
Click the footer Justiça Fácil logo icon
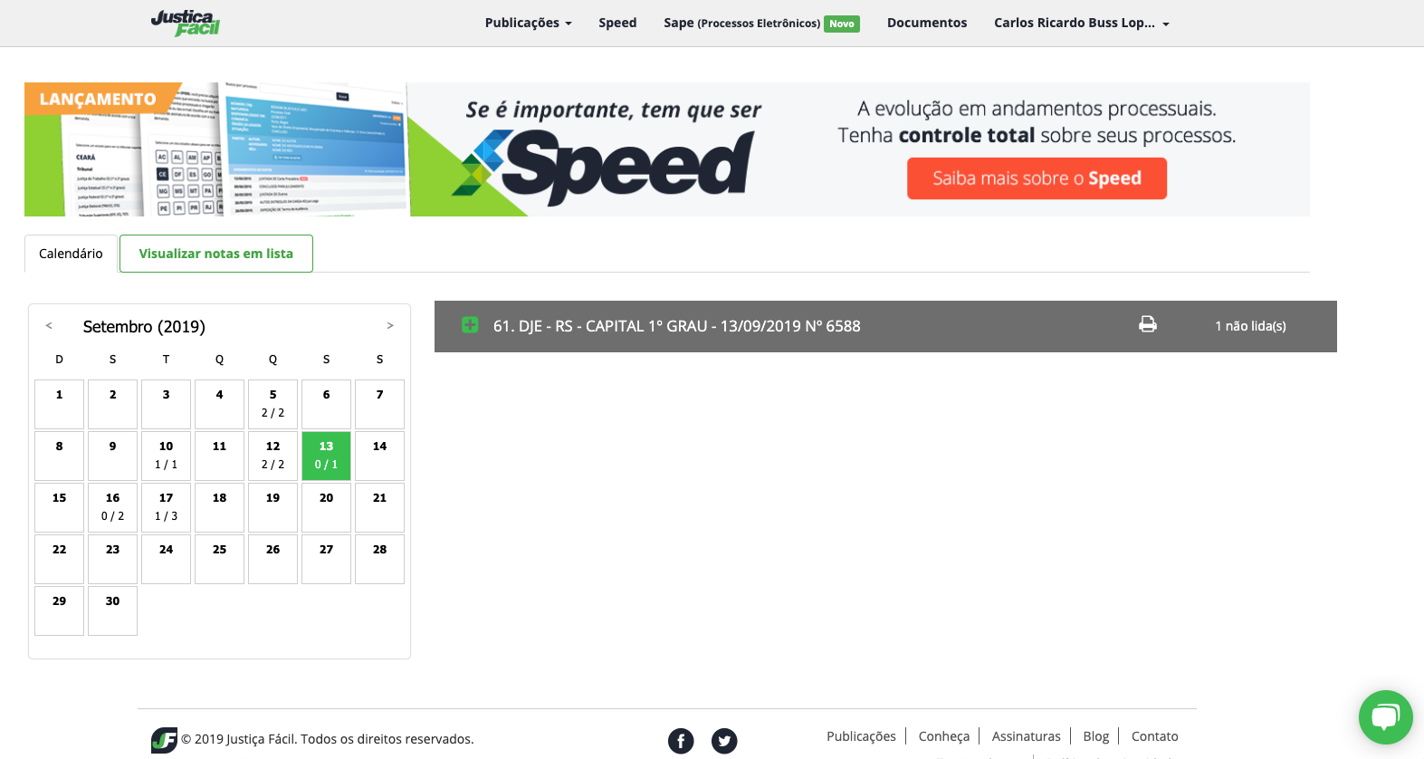pos(164,740)
